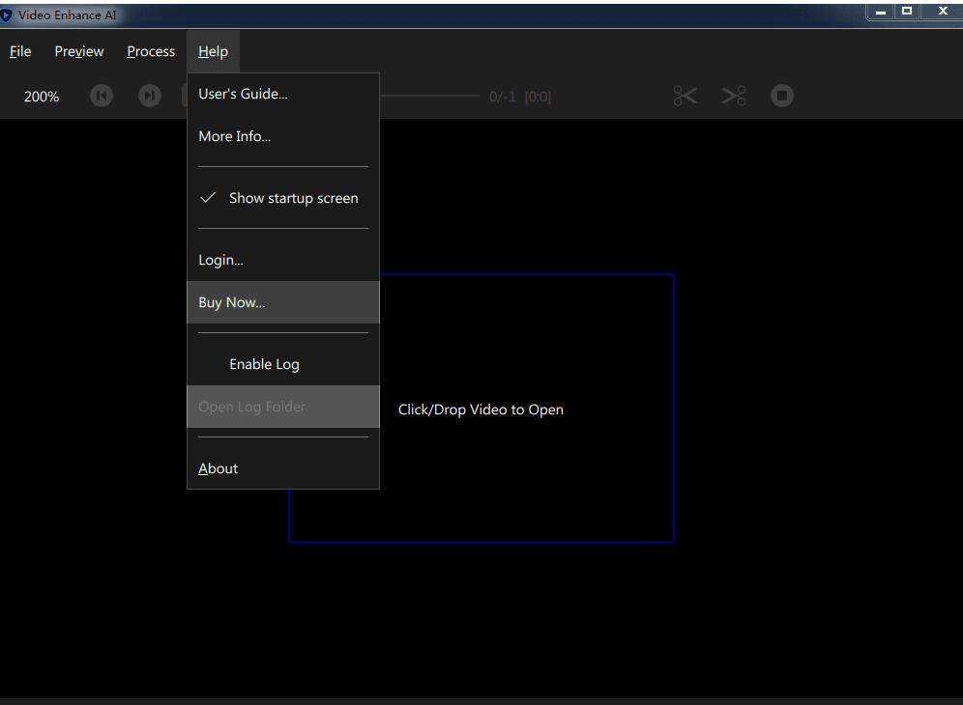Image resolution: width=963 pixels, height=705 pixels.
Task: Open the Process menu
Action: click(x=151, y=51)
